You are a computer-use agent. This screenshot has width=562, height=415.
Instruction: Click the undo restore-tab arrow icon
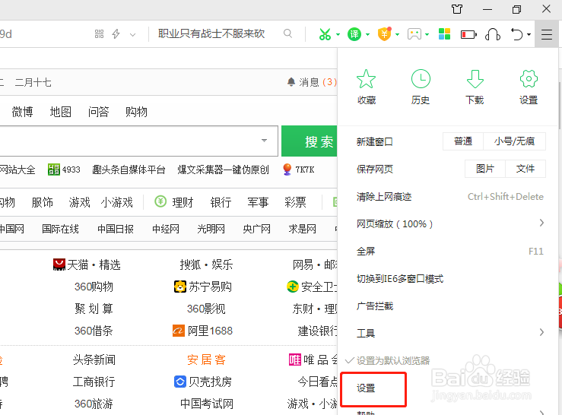pos(516,34)
